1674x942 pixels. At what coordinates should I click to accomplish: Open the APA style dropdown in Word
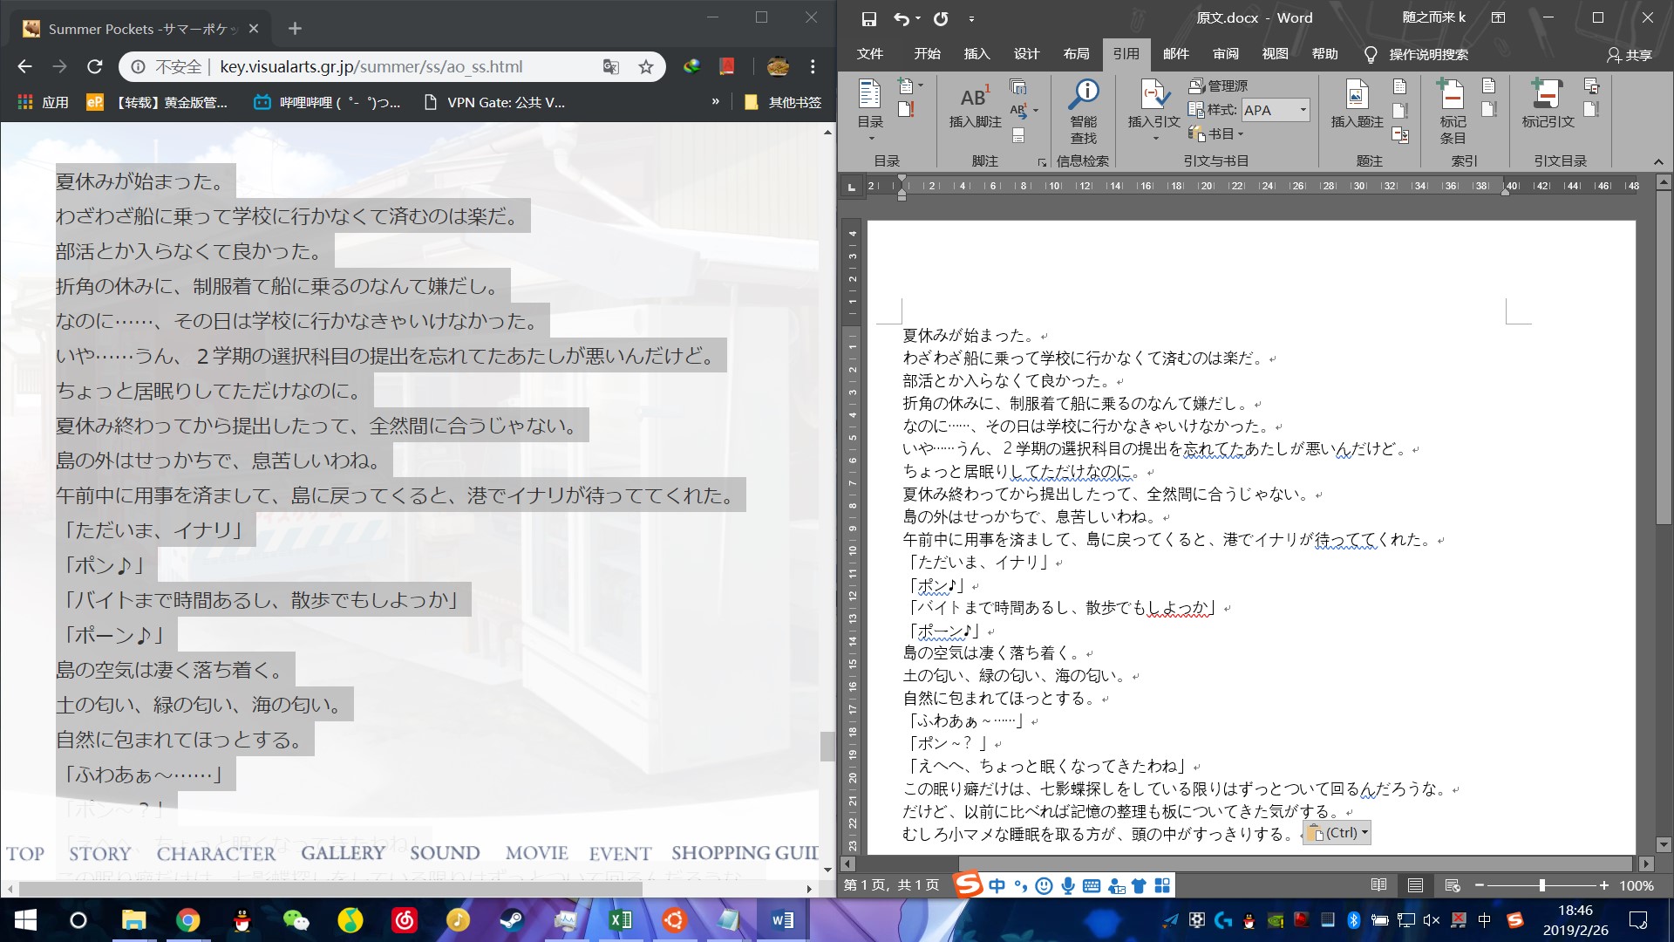pos(1302,109)
